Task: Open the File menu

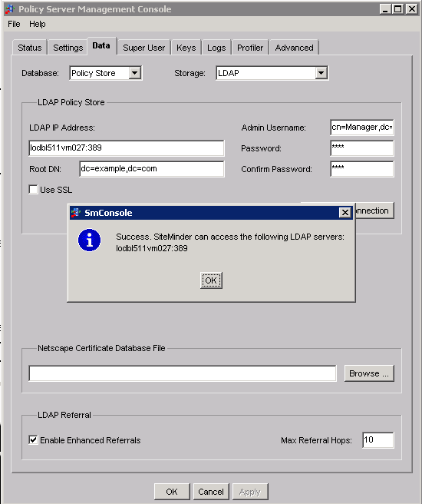Action: tap(14, 24)
